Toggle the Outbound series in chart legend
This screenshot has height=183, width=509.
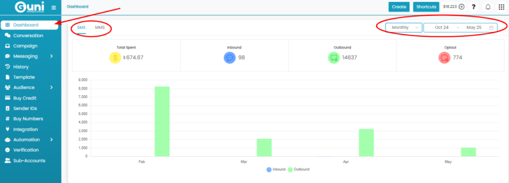coord(299,170)
